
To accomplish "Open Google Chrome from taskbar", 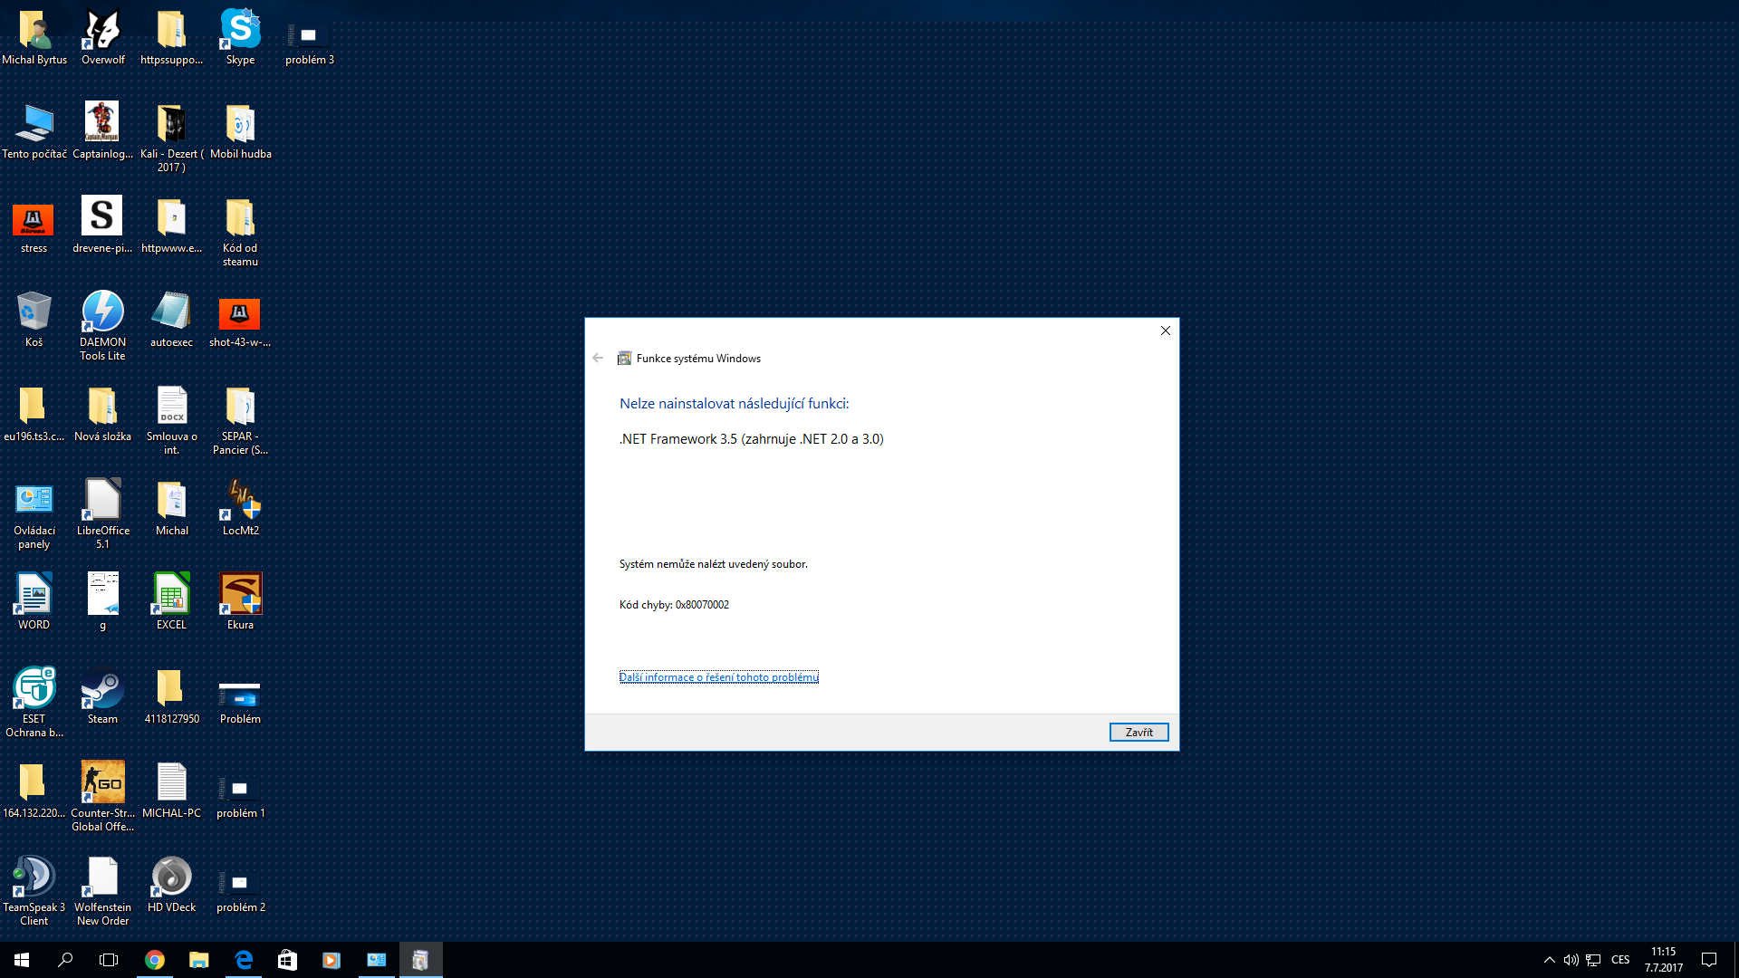I will pos(155,960).
